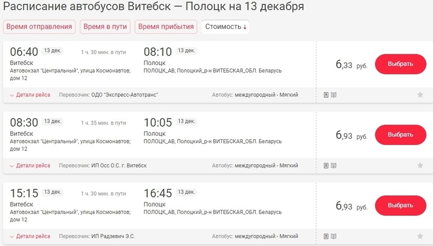Viewport: 433px width, 246px height.
Task: Star the 15:15 trip as favorite
Action: [420, 236]
